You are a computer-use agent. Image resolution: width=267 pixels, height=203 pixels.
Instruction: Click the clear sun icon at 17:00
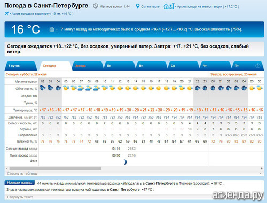point(159,88)
